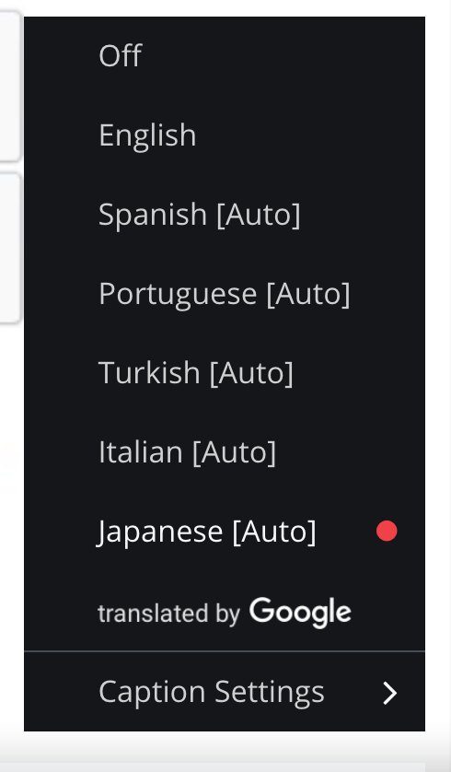Open the Caption Settings submenu
The width and height of the screenshot is (451, 772).
pos(225,692)
